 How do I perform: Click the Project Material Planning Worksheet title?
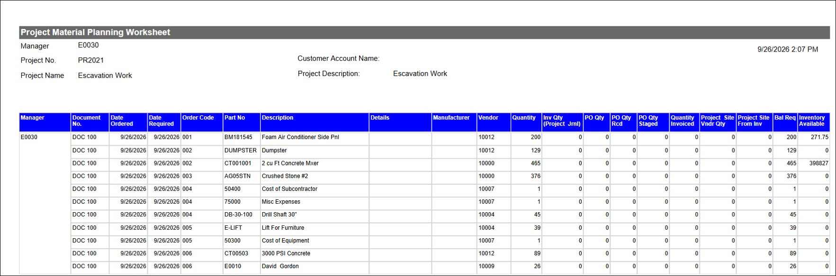point(95,32)
